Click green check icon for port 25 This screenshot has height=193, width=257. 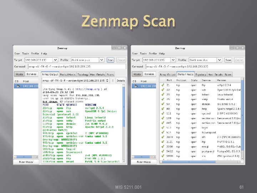163,99
